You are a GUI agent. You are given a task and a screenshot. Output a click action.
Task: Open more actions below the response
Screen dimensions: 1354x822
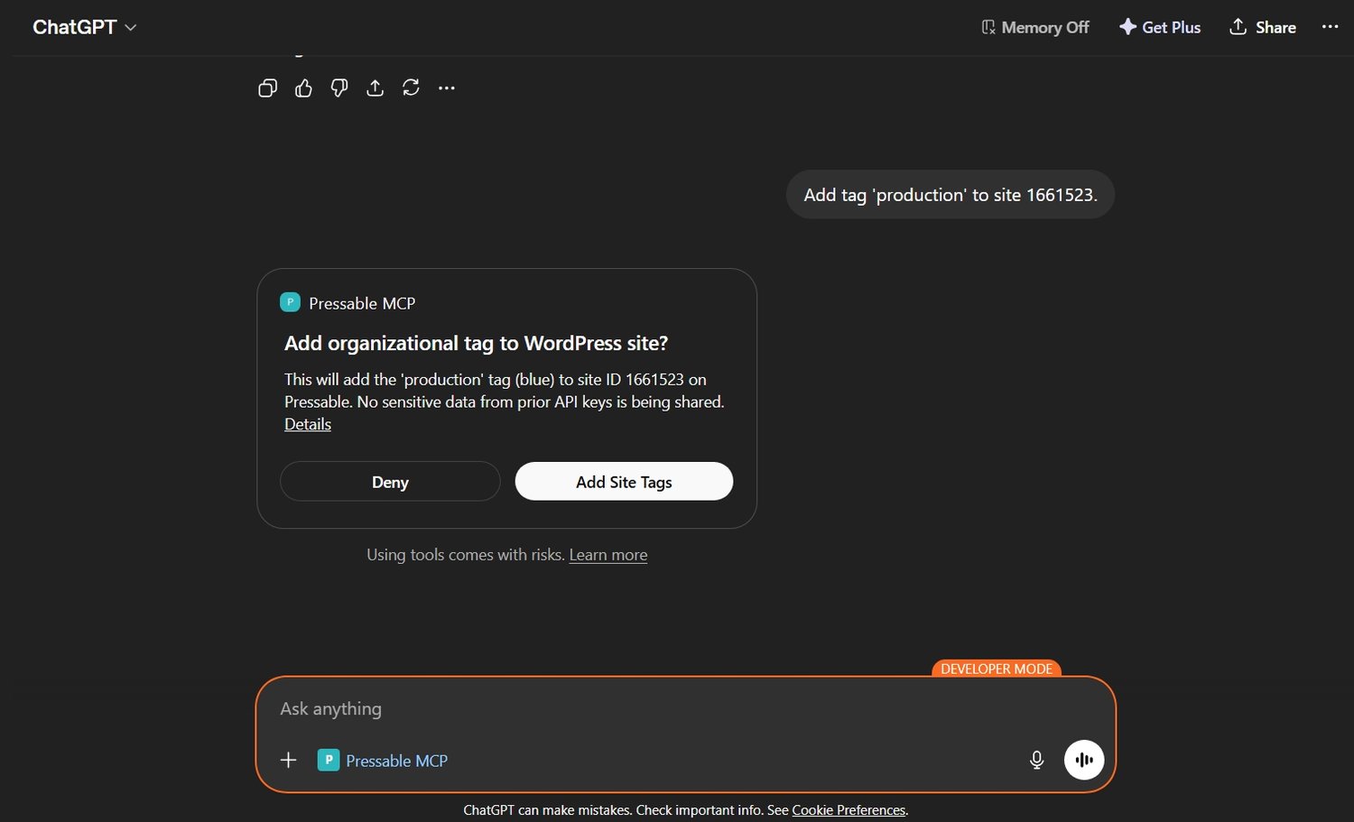click(x=447, y=88)
